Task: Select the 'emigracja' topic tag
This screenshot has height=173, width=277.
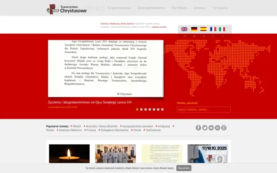Action: point(163,126)
